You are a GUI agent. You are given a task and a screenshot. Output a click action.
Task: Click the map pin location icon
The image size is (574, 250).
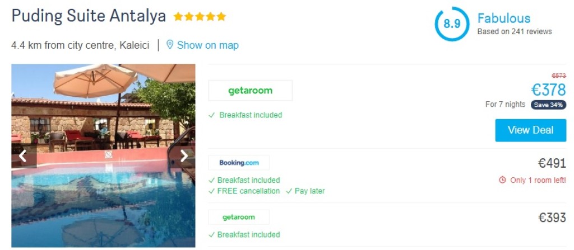pos(170,45)
